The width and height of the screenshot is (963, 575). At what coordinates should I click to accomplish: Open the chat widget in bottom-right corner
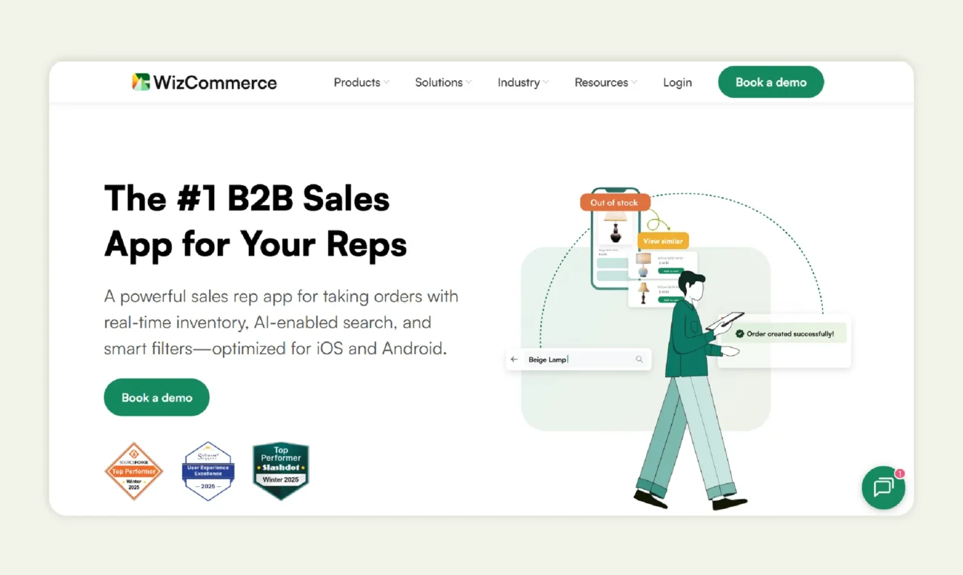(x=883, y=488)
